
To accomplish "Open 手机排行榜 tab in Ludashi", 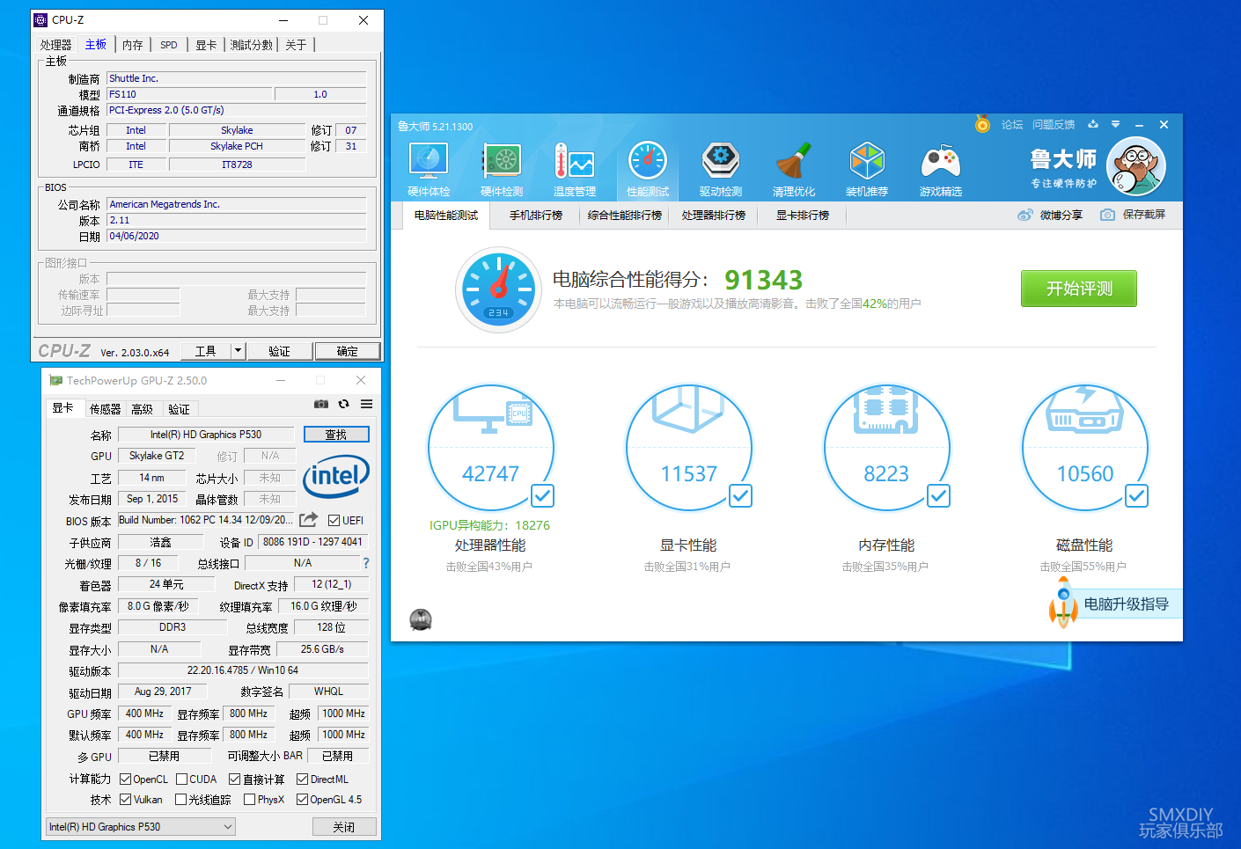I will point(535,216).
